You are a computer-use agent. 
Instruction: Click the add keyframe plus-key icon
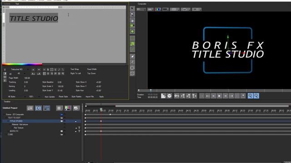click(189, 96)
